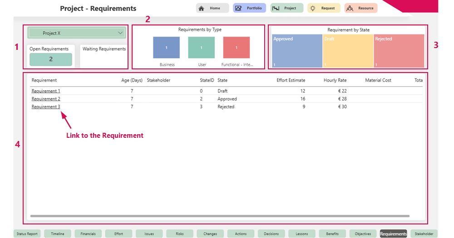Click the Project - Requirements page title
Viewport: 454px width, 238px height.
(x=98, y=8)
